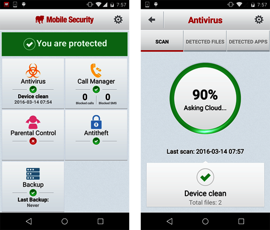270x230 pixels.
Task: Click the bulldog Mobile Security logo
Action: 40,20
